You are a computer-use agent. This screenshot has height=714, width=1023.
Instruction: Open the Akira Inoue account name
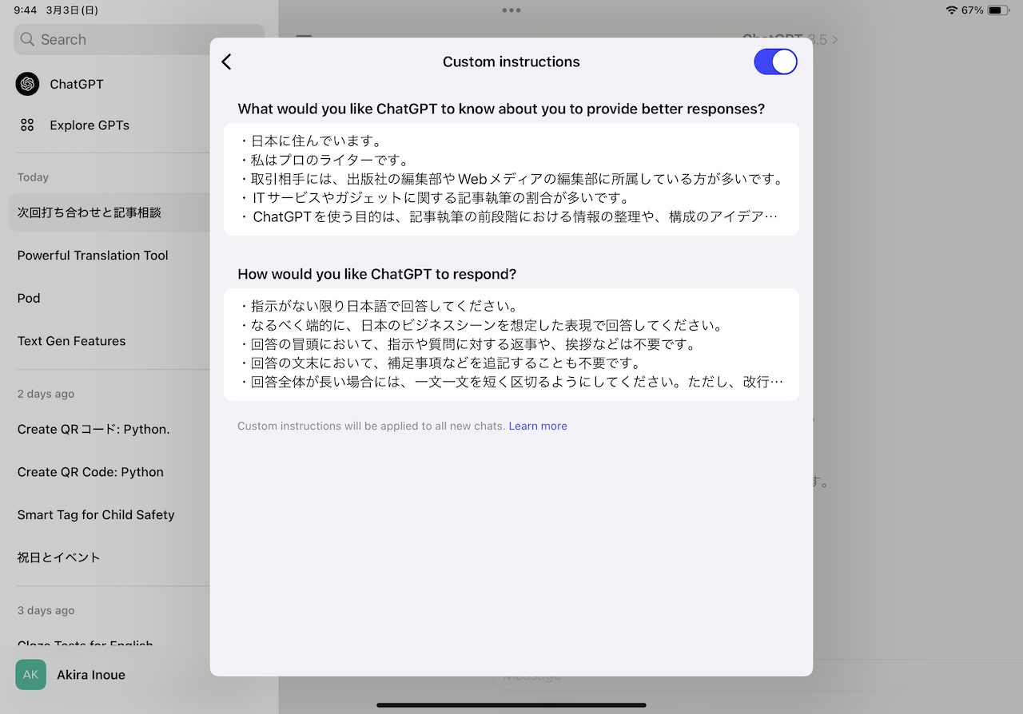click(x=91, y=675)
